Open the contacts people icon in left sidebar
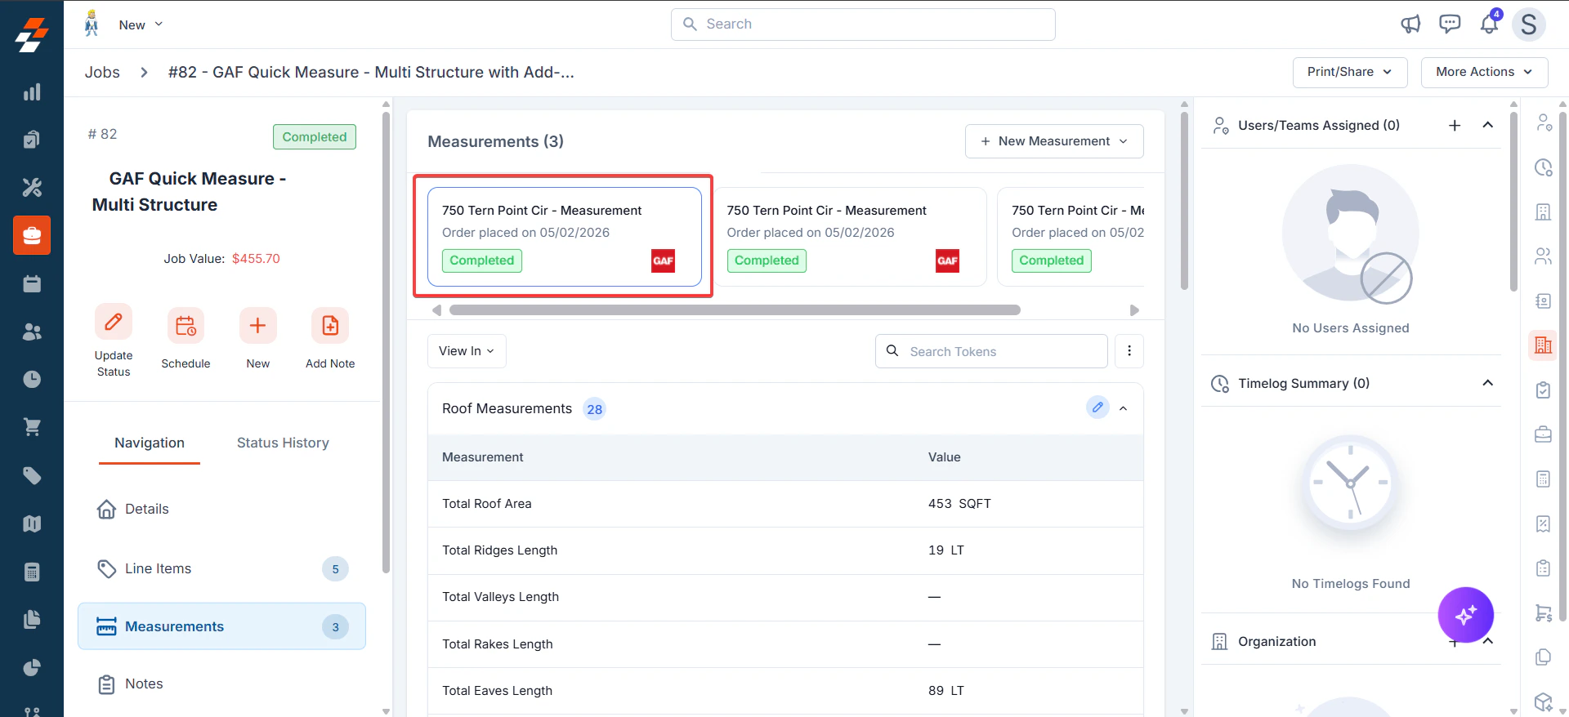This screenshot has height=717, width=1569. point(32,332)
